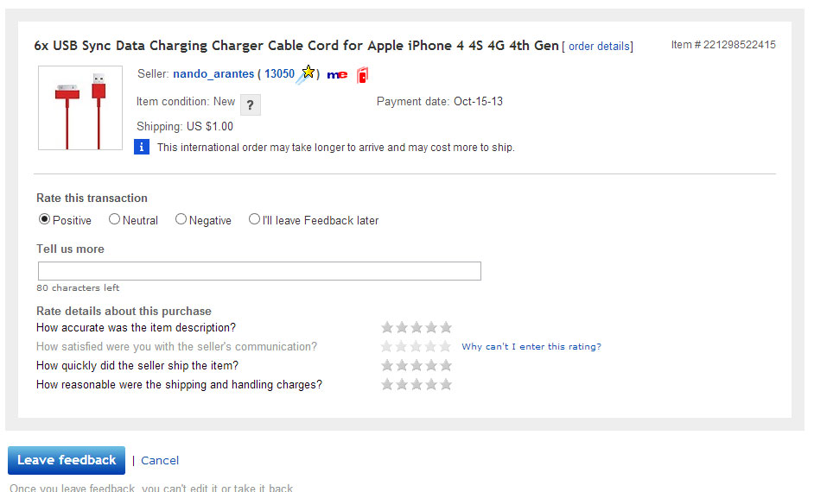Image resolution: width=814 pixels, height=492 pixels.
Task: Choose the Neutral rating option
Action: 114,219
